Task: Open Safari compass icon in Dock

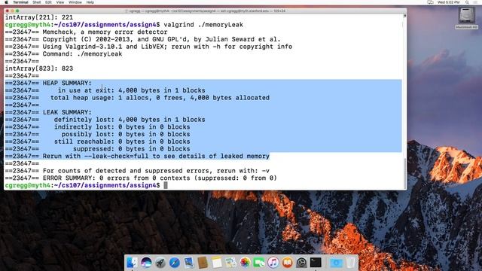Action: [175, 263]
